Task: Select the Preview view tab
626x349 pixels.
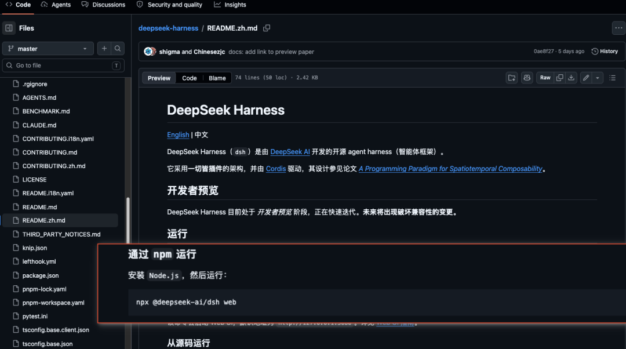Action: coord(159,78)
